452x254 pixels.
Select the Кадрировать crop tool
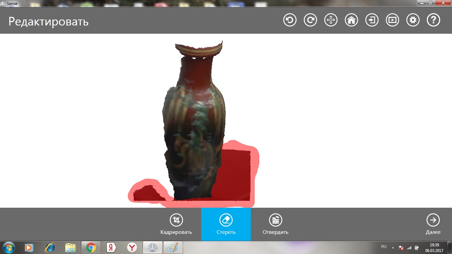point(176,224)
